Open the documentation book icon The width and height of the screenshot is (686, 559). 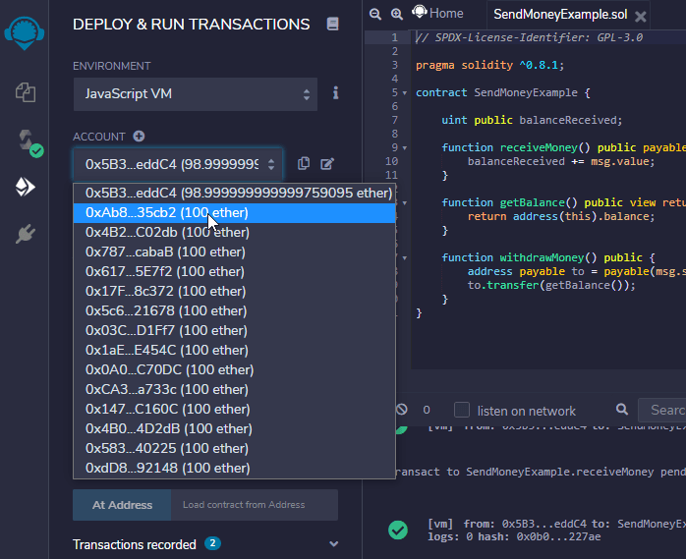pyautogui.click(x=332, y=24)
